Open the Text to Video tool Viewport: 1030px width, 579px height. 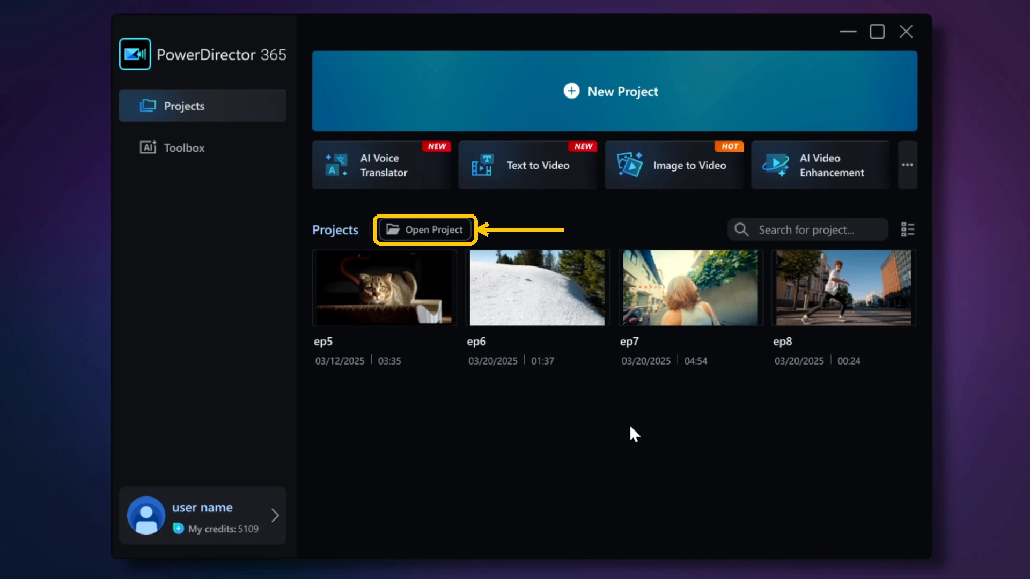coord(527,165)
